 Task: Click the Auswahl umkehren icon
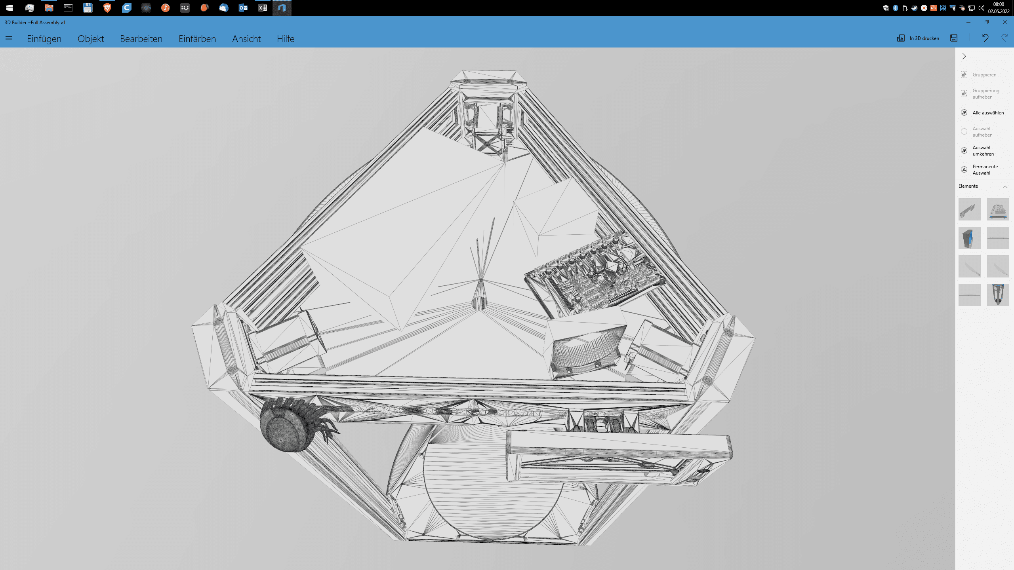tap(964, 151)
